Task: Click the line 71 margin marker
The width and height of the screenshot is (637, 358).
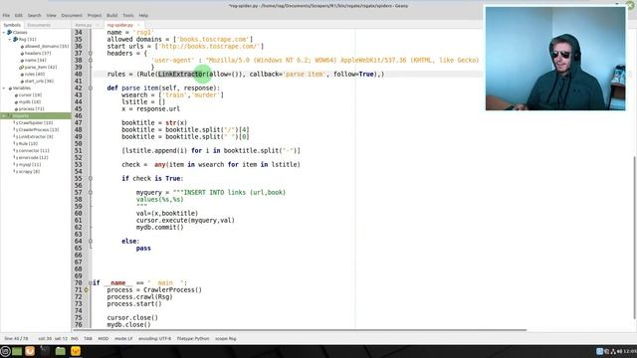Action: tap(87, 289)
